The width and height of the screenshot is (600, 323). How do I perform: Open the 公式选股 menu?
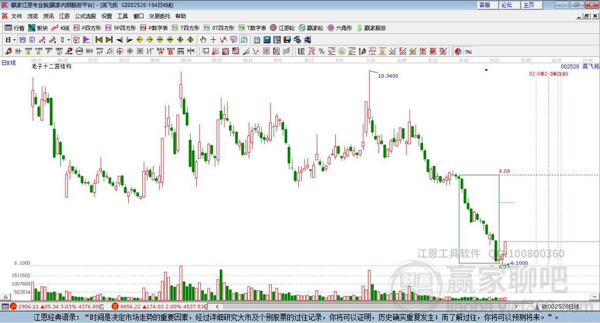[x=86, y=16]
